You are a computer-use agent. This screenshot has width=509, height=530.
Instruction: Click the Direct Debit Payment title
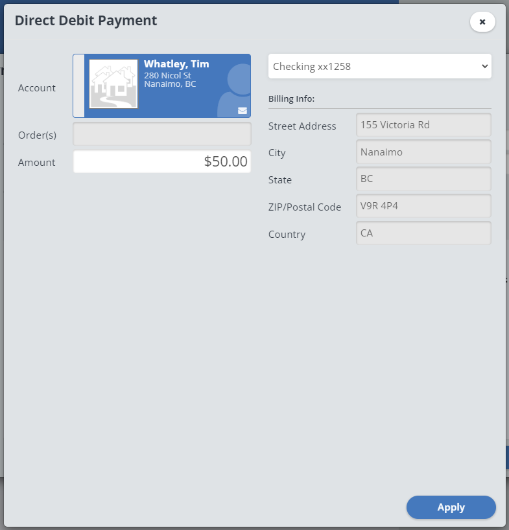click(x=86, y=21)
